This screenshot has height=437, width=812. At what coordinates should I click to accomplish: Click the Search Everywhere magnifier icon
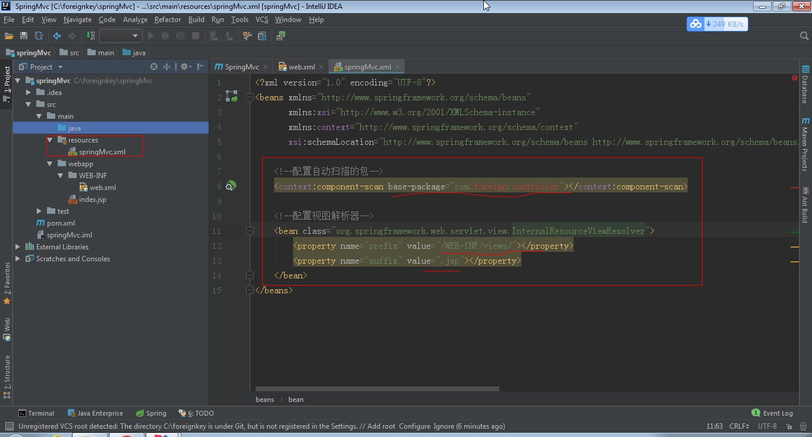click(x=804, y=36)
